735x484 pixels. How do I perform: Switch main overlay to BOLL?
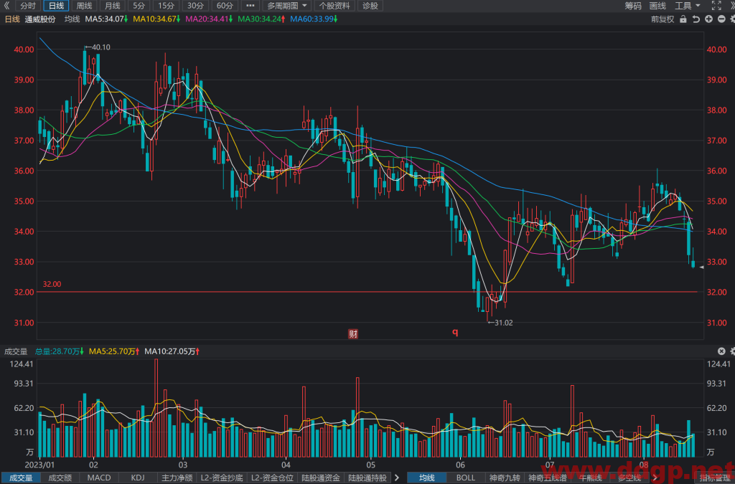point(465,478)
